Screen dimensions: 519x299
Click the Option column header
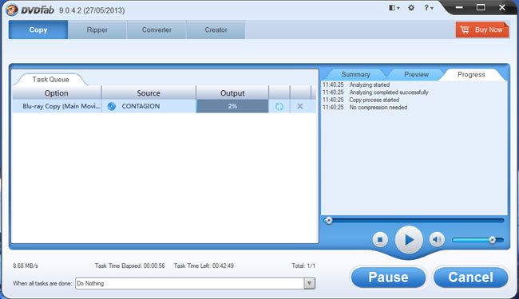[56, 93]
